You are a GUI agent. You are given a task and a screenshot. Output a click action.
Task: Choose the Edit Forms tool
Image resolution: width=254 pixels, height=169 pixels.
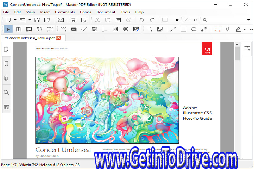[29, 29]
